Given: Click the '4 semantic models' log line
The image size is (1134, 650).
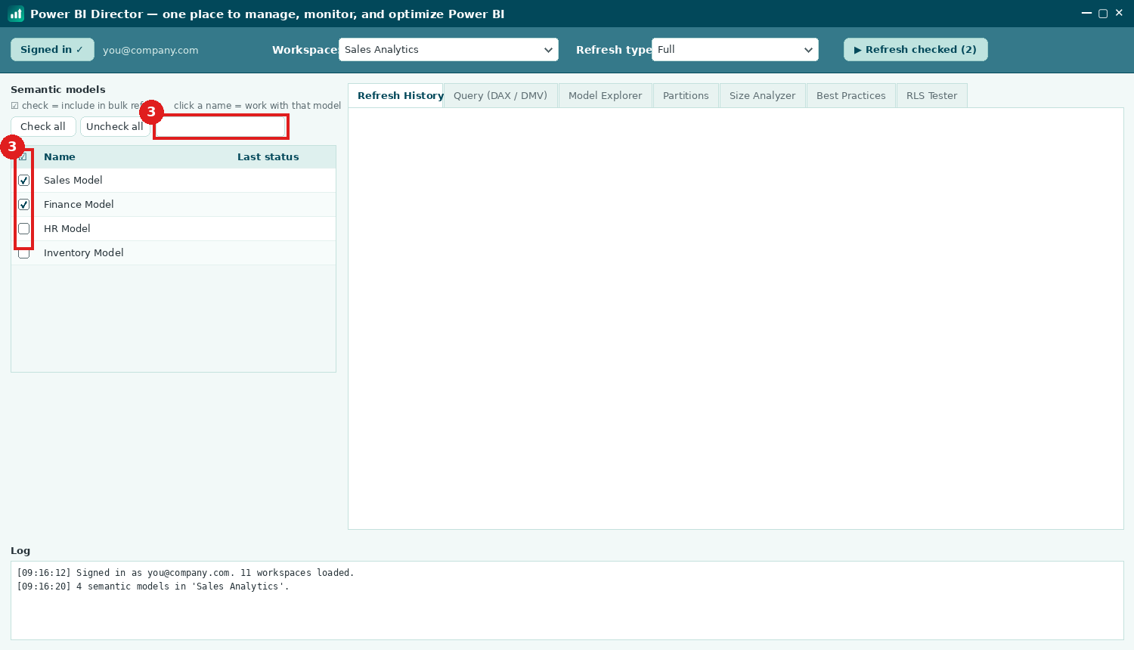Looking at the screenshot, I should click(153, 587).
